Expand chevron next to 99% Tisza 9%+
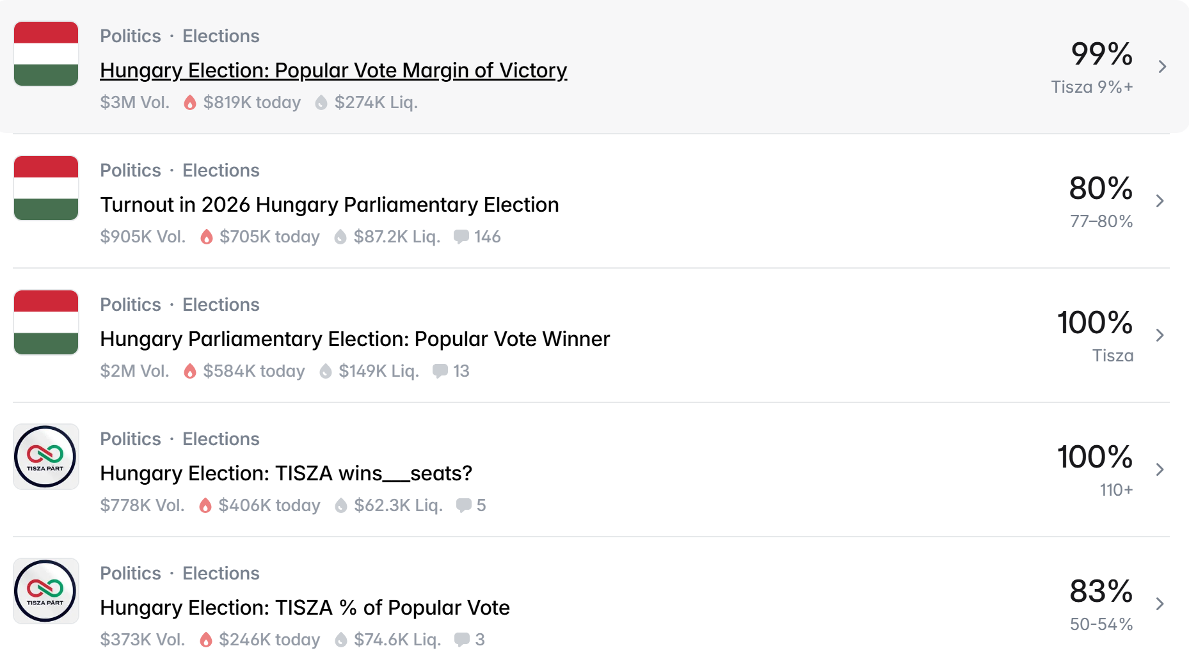1189x662 pixels. coord(1162,67)
